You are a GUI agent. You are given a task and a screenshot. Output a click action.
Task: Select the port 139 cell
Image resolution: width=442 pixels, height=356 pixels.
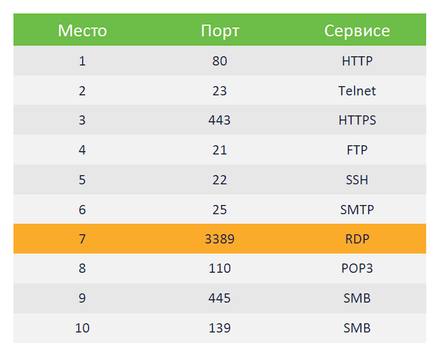tap(220, 328)
